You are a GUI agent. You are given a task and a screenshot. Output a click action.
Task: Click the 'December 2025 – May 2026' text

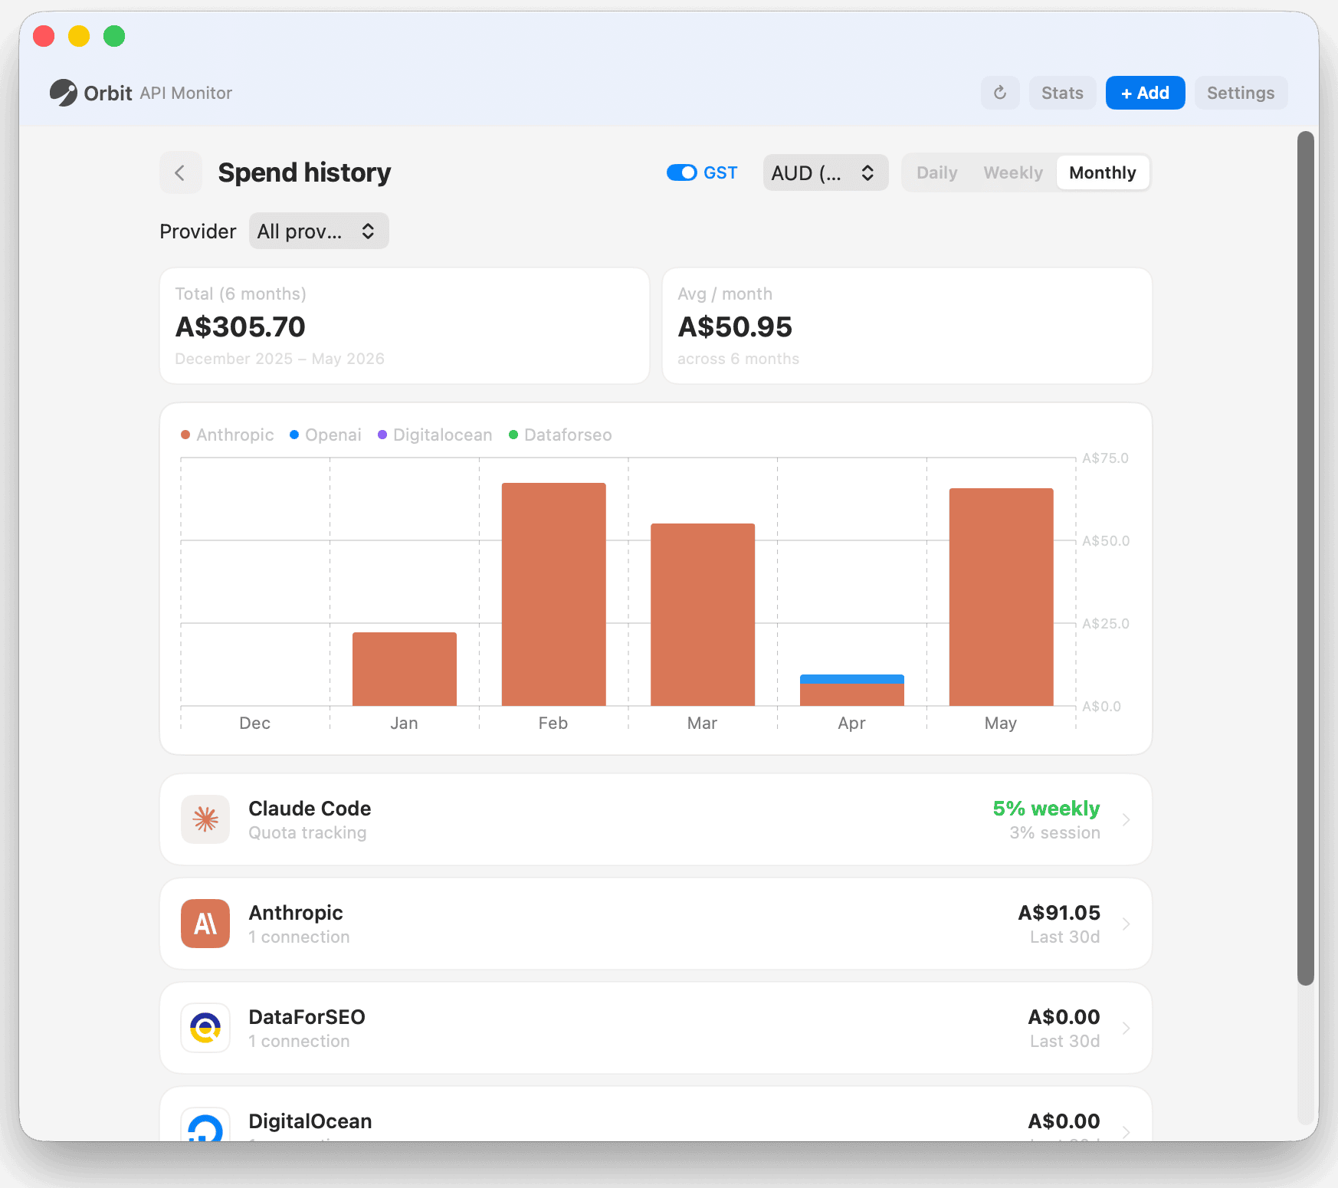[280, 359]
